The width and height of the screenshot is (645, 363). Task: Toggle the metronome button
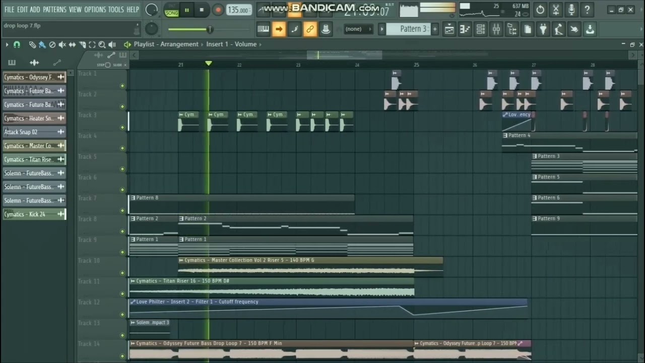[326, 29]
